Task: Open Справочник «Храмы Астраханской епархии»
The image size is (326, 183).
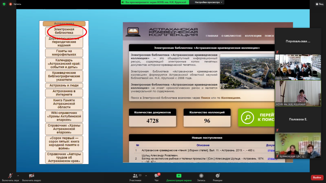Action: pos(64,129)
